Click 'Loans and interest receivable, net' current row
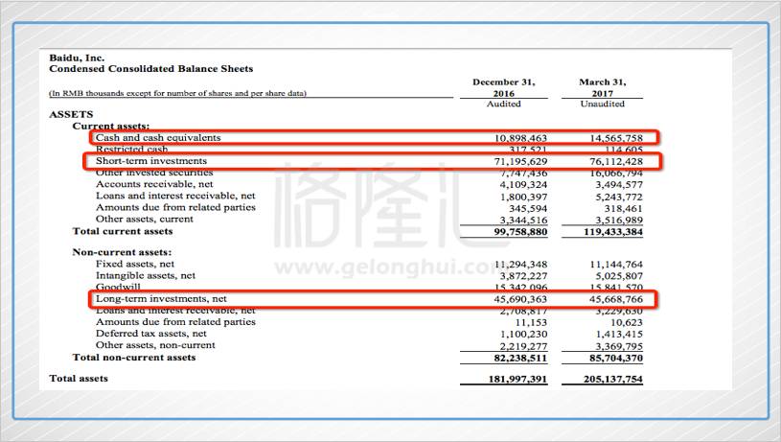 tap(175, 196)
